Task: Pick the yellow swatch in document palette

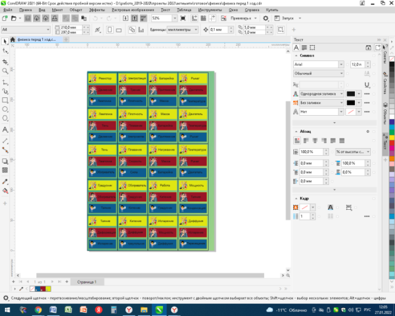Action: point(48,287)
